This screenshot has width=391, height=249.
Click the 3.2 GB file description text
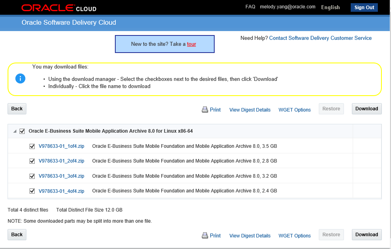coord(184,176)
